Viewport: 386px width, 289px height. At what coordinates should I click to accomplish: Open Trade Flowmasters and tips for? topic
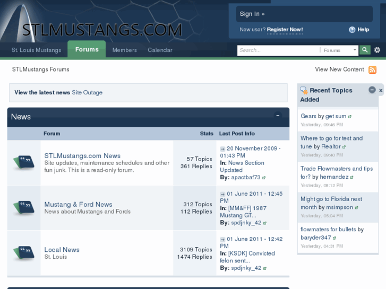pos(337,173)
